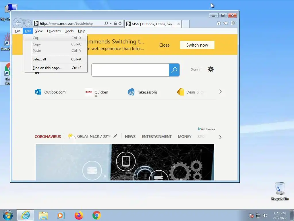Open the Outlook.com shortcut
The image size is (294, 221).
click(x=50, y=92)
